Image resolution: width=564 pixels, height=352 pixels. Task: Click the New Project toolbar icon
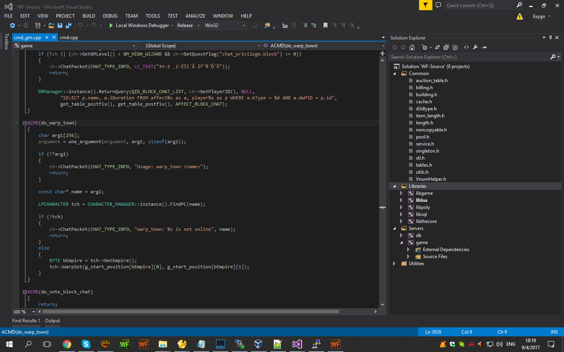(x=38, y=25)
